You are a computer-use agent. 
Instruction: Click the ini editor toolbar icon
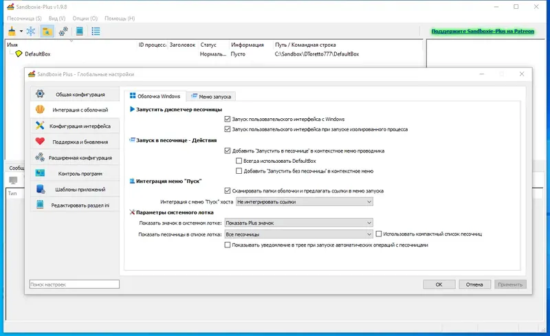tap(80, 31)
